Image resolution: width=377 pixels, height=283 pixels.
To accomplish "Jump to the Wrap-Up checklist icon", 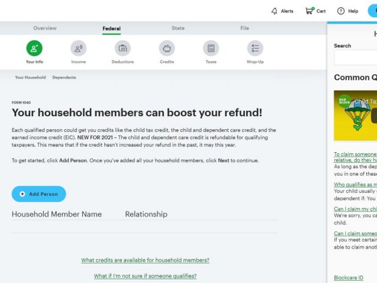I will click(x=255, y=48).
